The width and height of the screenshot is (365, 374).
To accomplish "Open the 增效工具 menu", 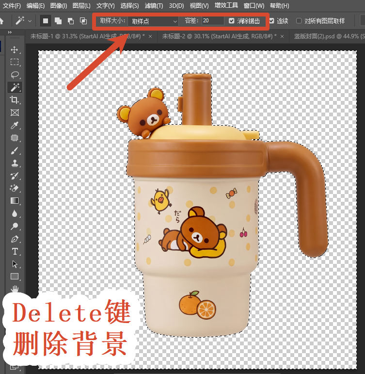I will 226,5.
